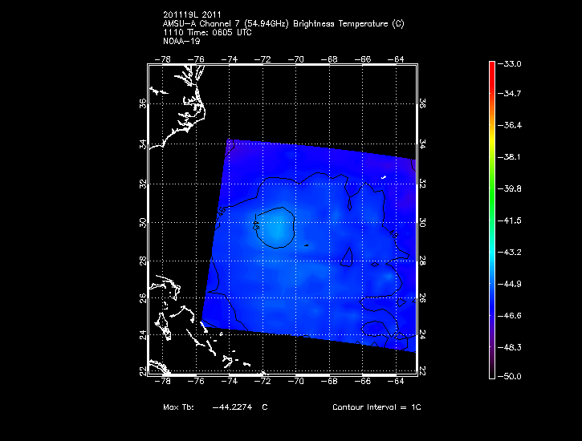Click the -50.0 colorbar tick label
The height and width of the screenshot is (441, 582).
(x=510, y=377)
